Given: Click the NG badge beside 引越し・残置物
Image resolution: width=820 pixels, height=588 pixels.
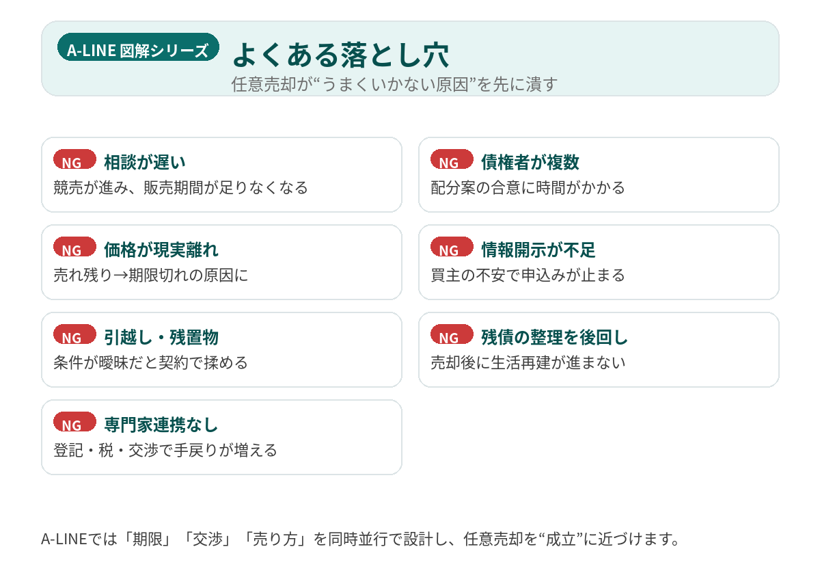Looking at the screenshot, I should pos(74,335).
